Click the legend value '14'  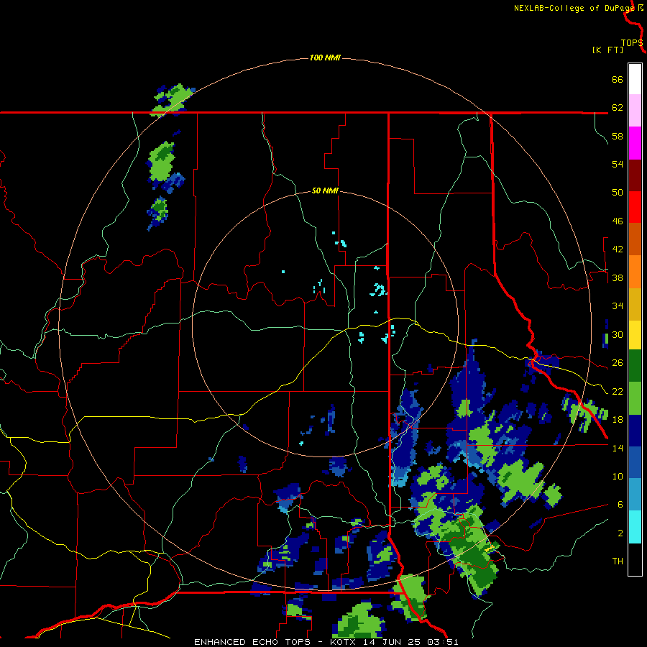pos(618,448)
